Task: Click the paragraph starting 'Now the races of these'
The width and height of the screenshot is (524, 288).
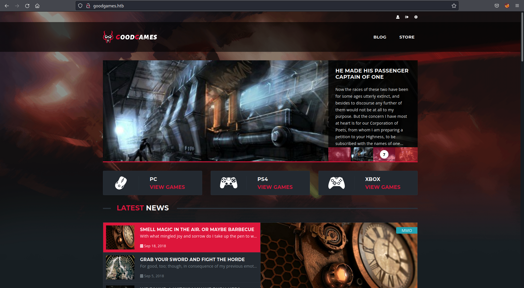Action: click(x=372, y=116)
